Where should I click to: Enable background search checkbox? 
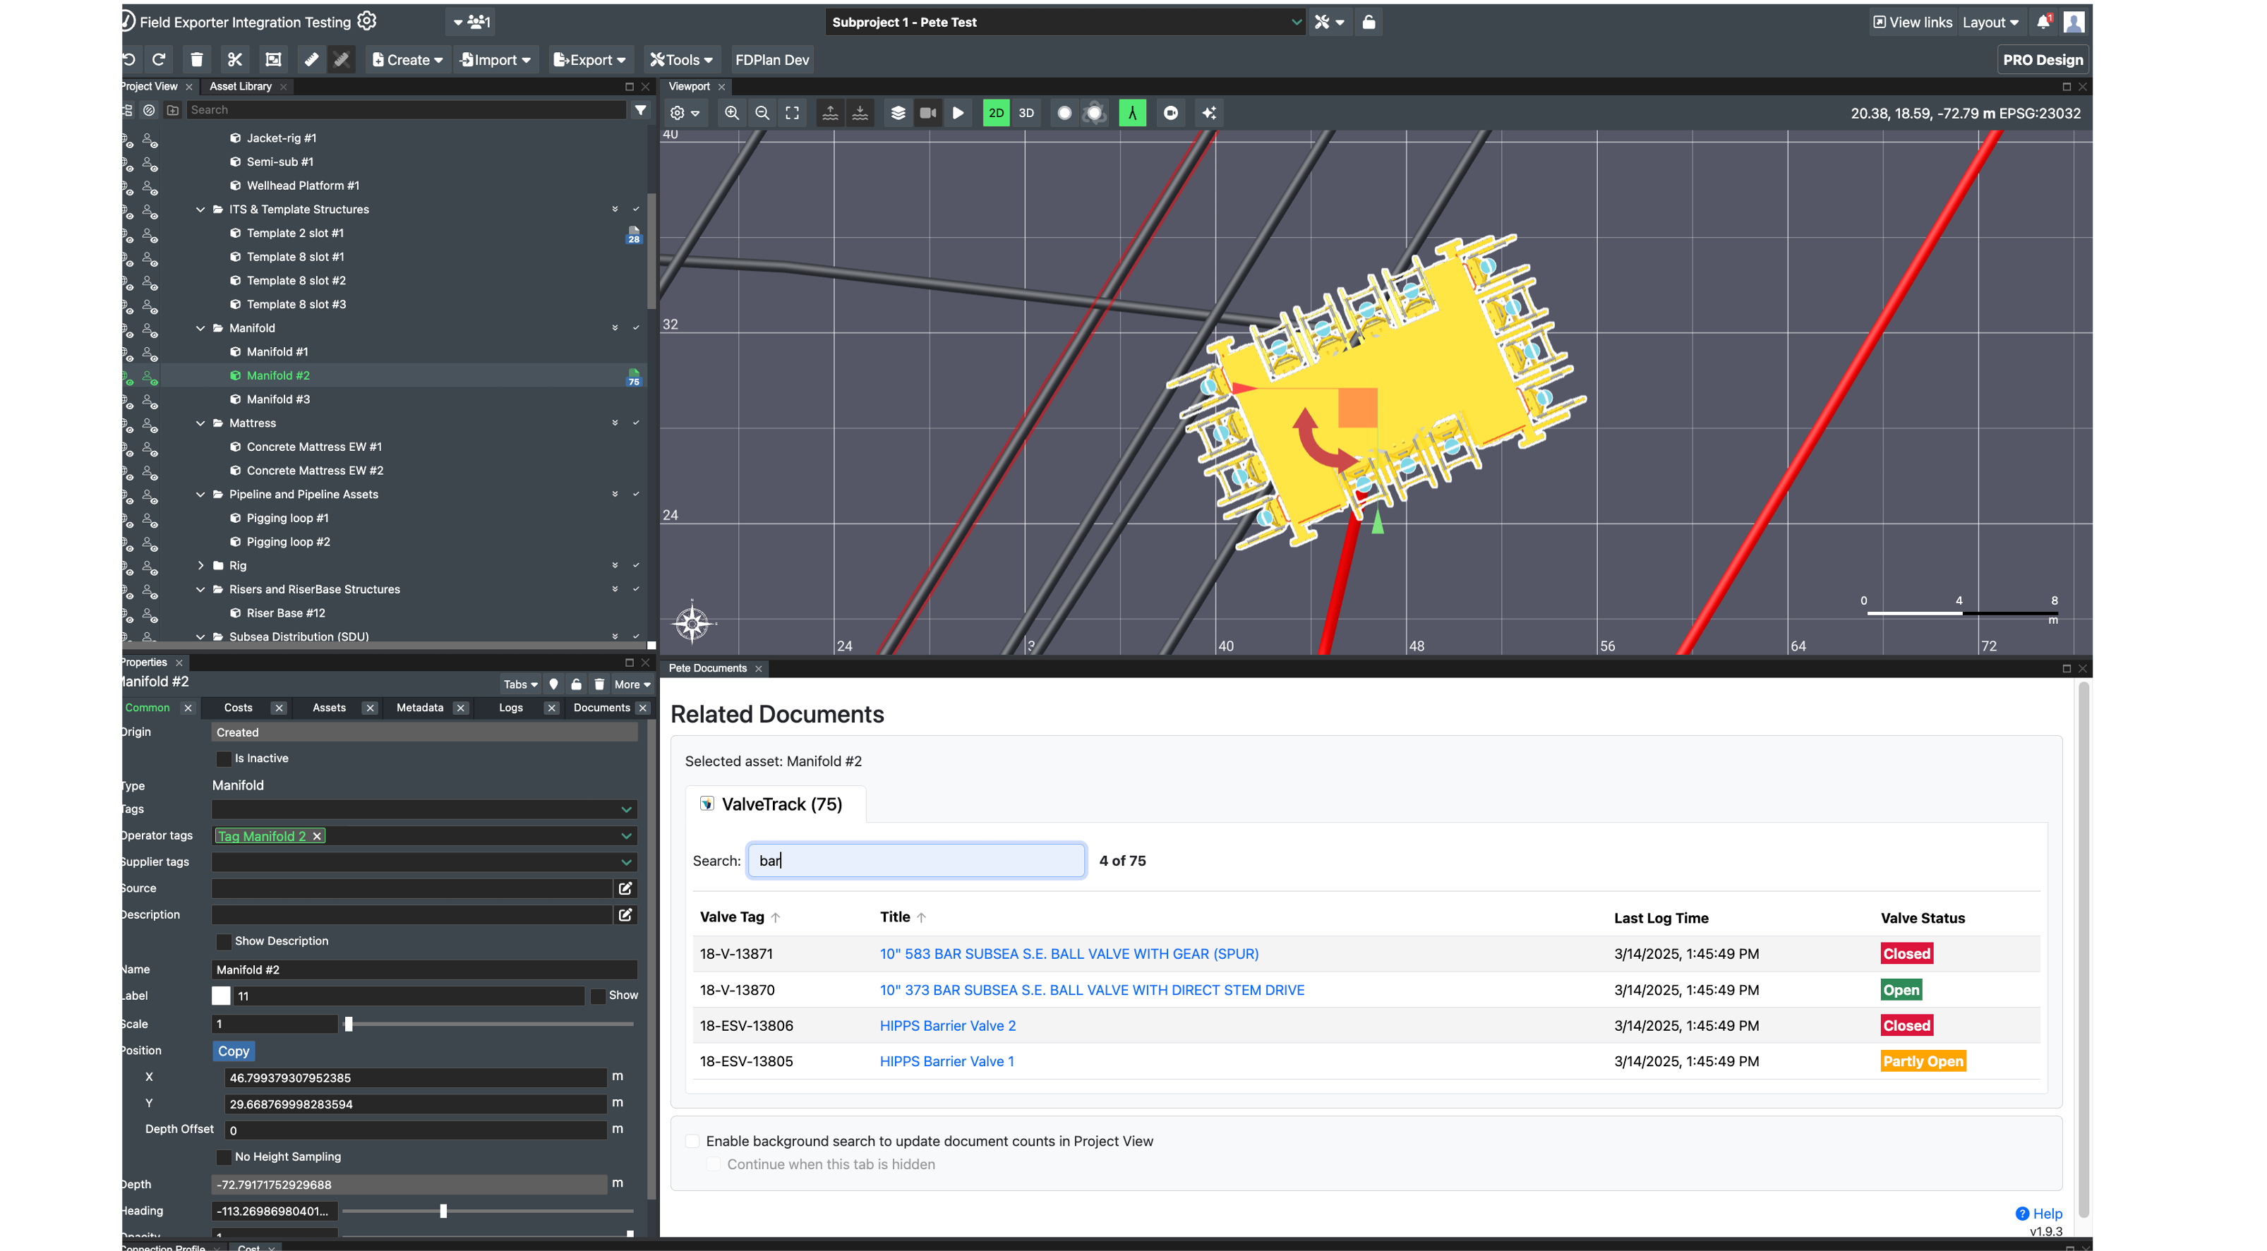[x=692, y=1141]
